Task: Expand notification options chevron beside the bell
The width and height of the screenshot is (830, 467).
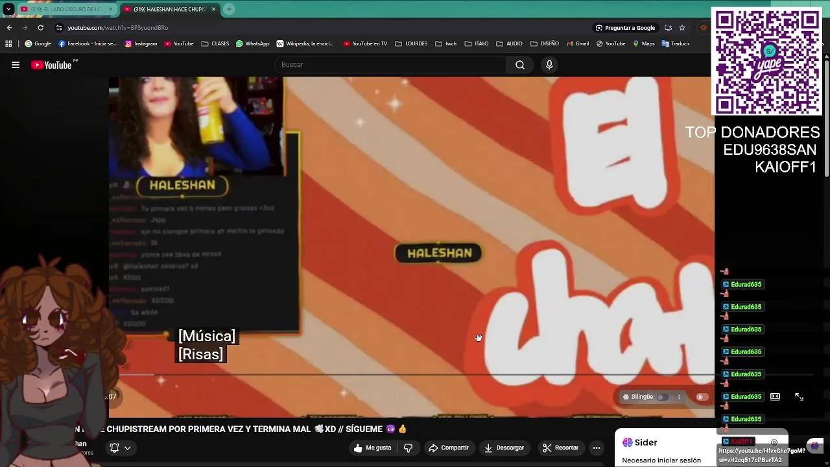Action: 128,448
